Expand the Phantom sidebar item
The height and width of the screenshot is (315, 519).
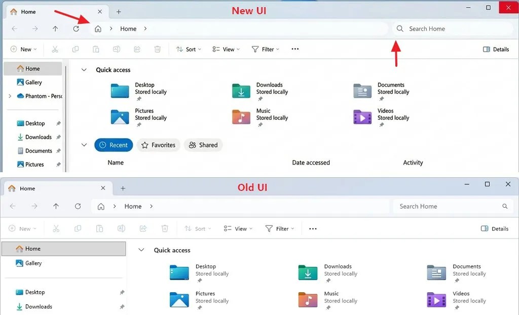point(10,96)
